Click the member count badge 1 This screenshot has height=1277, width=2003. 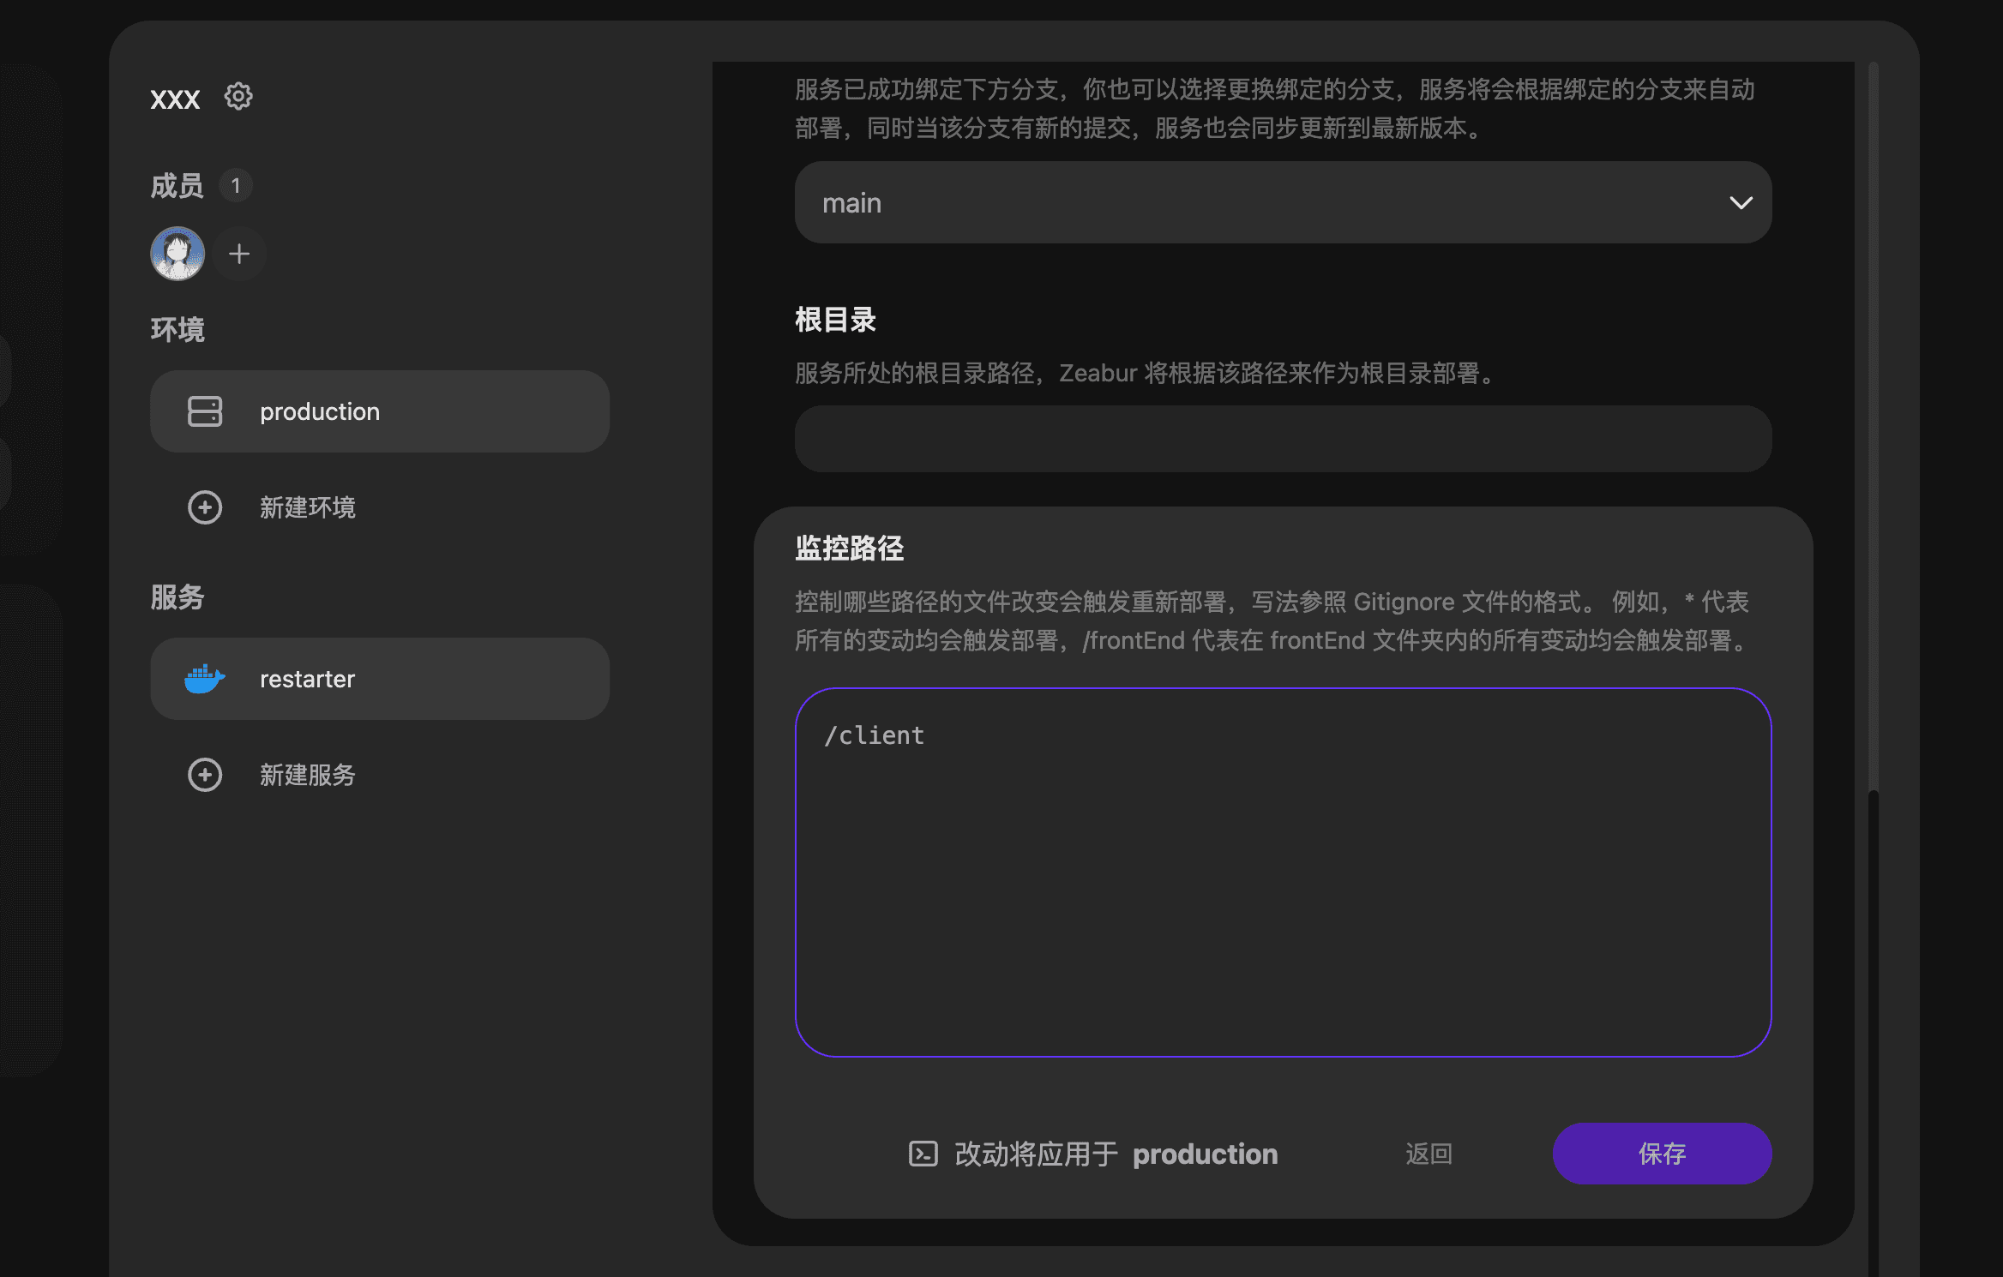tap(236, 186)
